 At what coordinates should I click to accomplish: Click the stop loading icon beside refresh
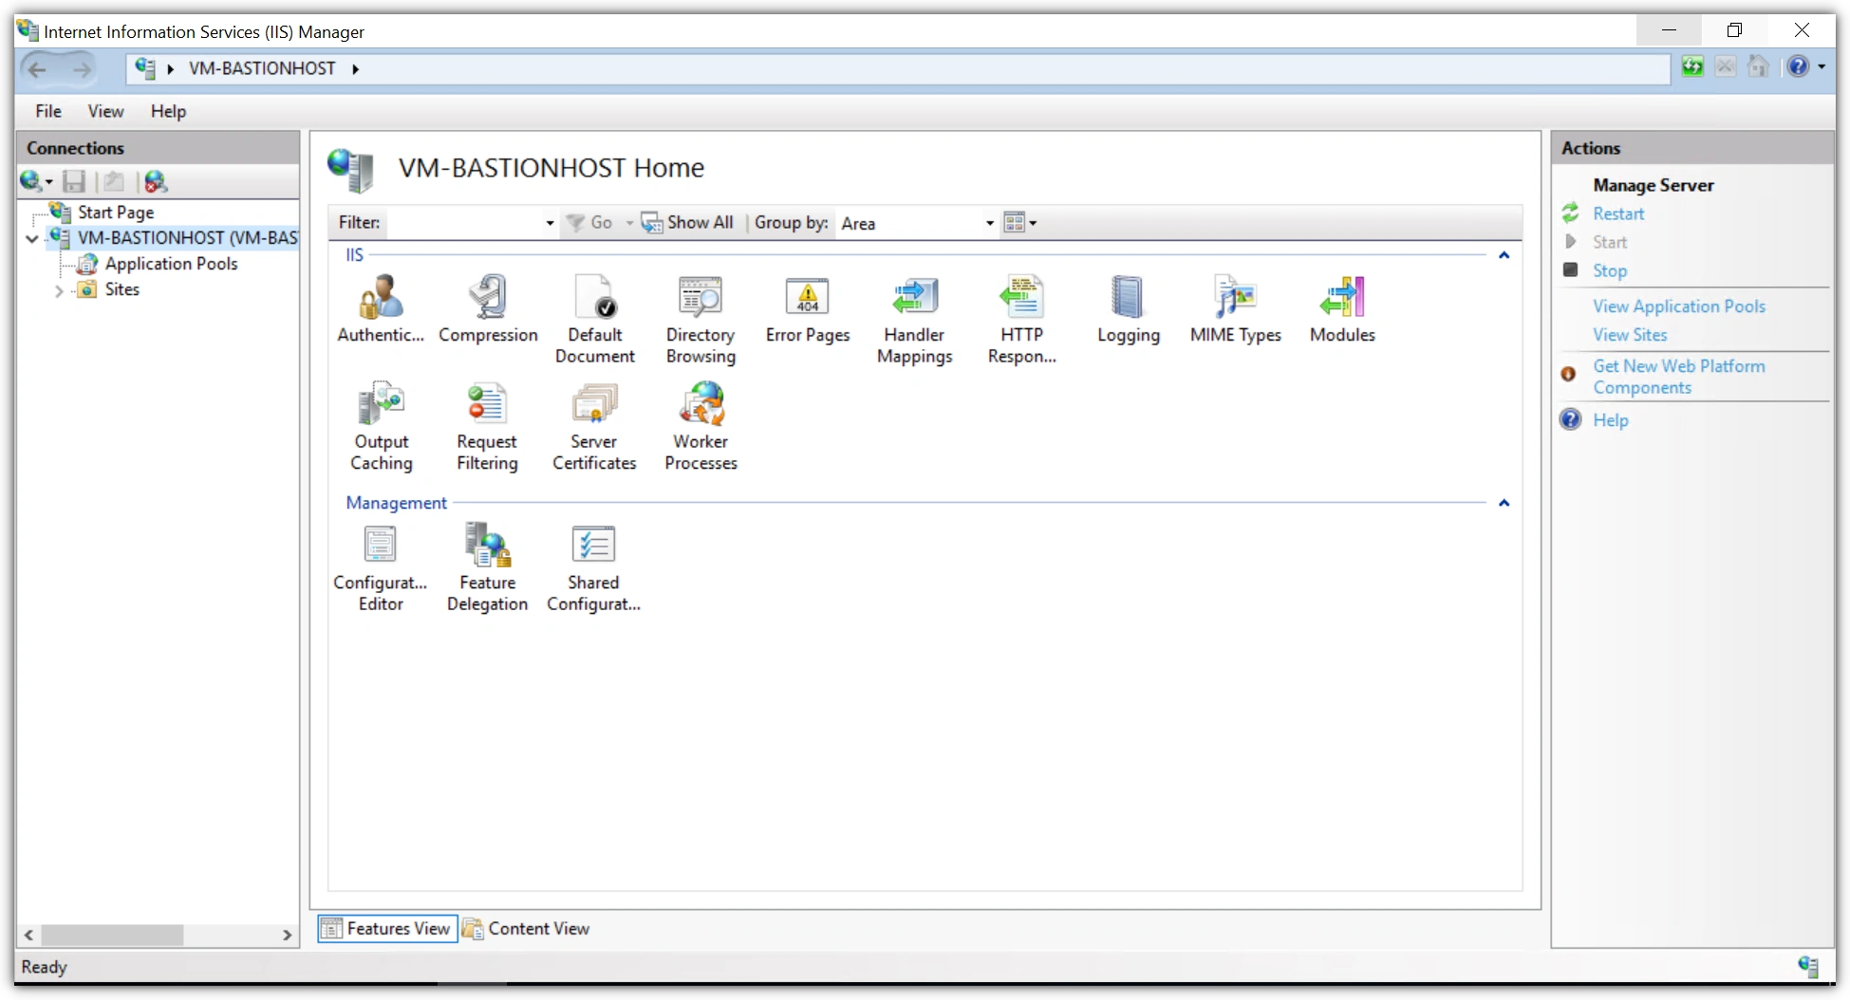tap(1725, 66)
